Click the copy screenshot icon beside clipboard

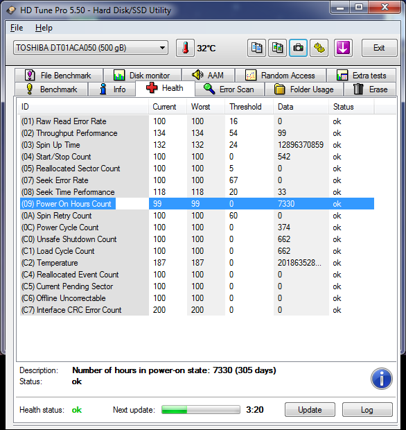[277, 48]
